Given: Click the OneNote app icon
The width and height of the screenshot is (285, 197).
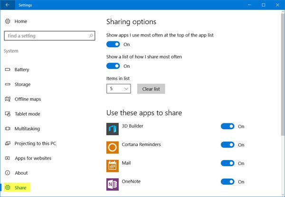Looking at the screenshot, I should (113, 184).
